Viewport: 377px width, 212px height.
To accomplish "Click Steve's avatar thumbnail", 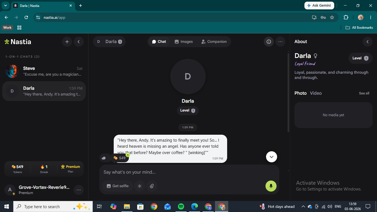I will (x=12, y=71).
